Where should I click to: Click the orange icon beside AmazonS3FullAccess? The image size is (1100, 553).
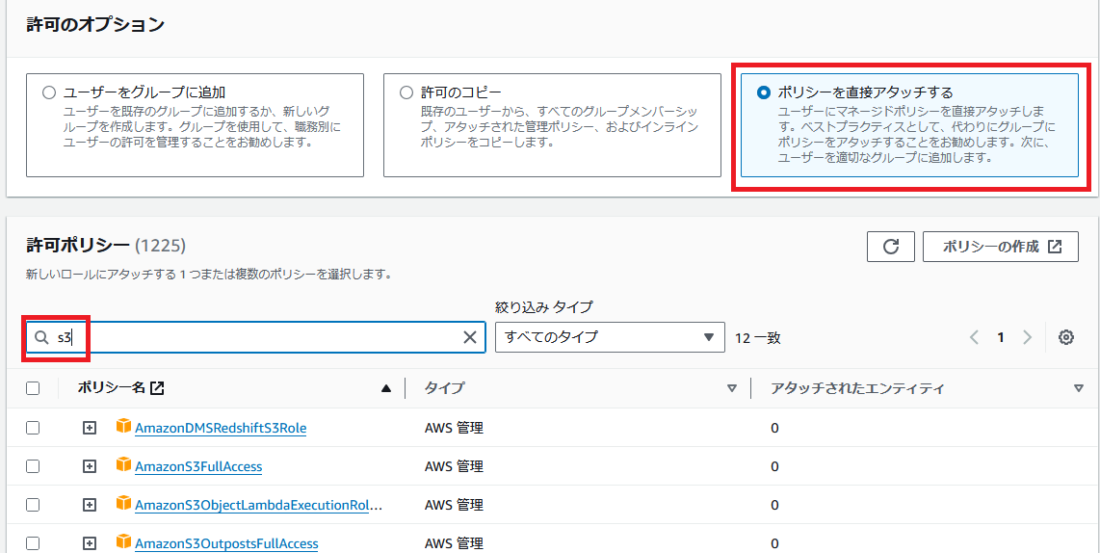tap(123, 464)
